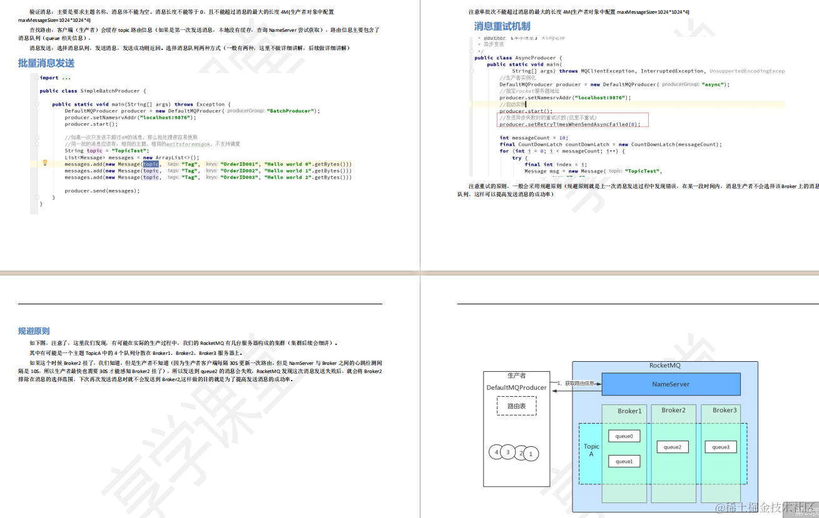The height and width of the screenshot is (518, 819).
Task: Click the queue2 box in the diagram
Action: tap(673, 447)
